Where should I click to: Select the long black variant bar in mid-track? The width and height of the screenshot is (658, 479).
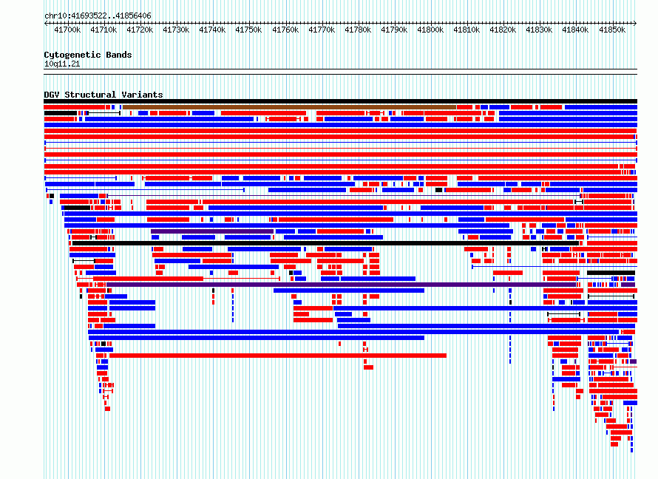(x=325, y=243)
